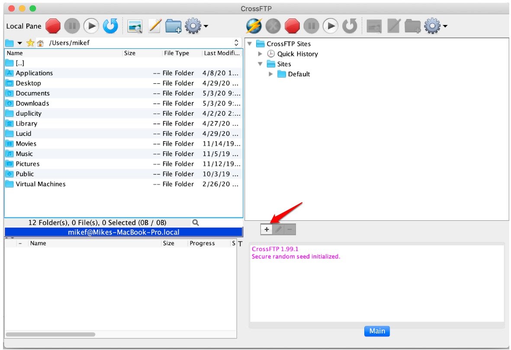Select the Desktop folder

(123, 83)
